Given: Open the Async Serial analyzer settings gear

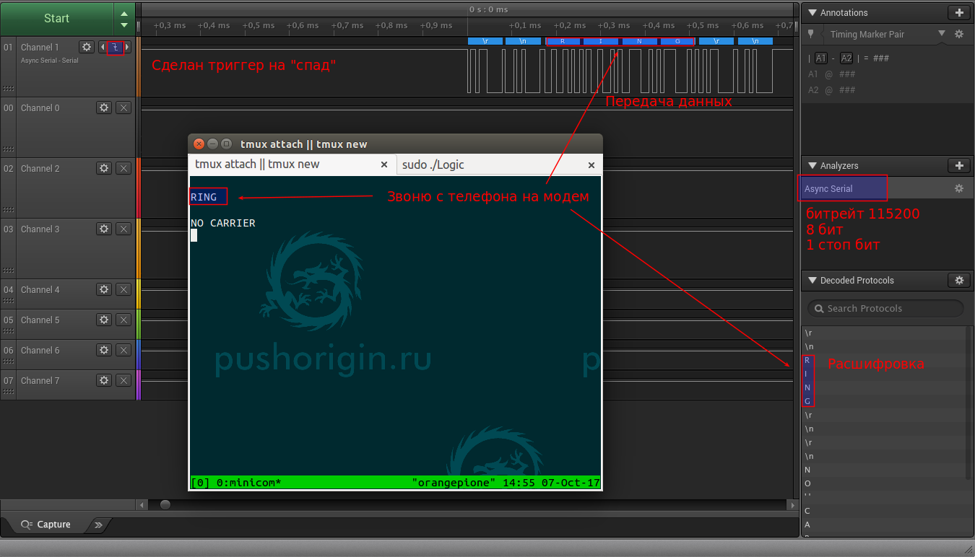Looking at the screenshot, I should [x=958, y=188].
